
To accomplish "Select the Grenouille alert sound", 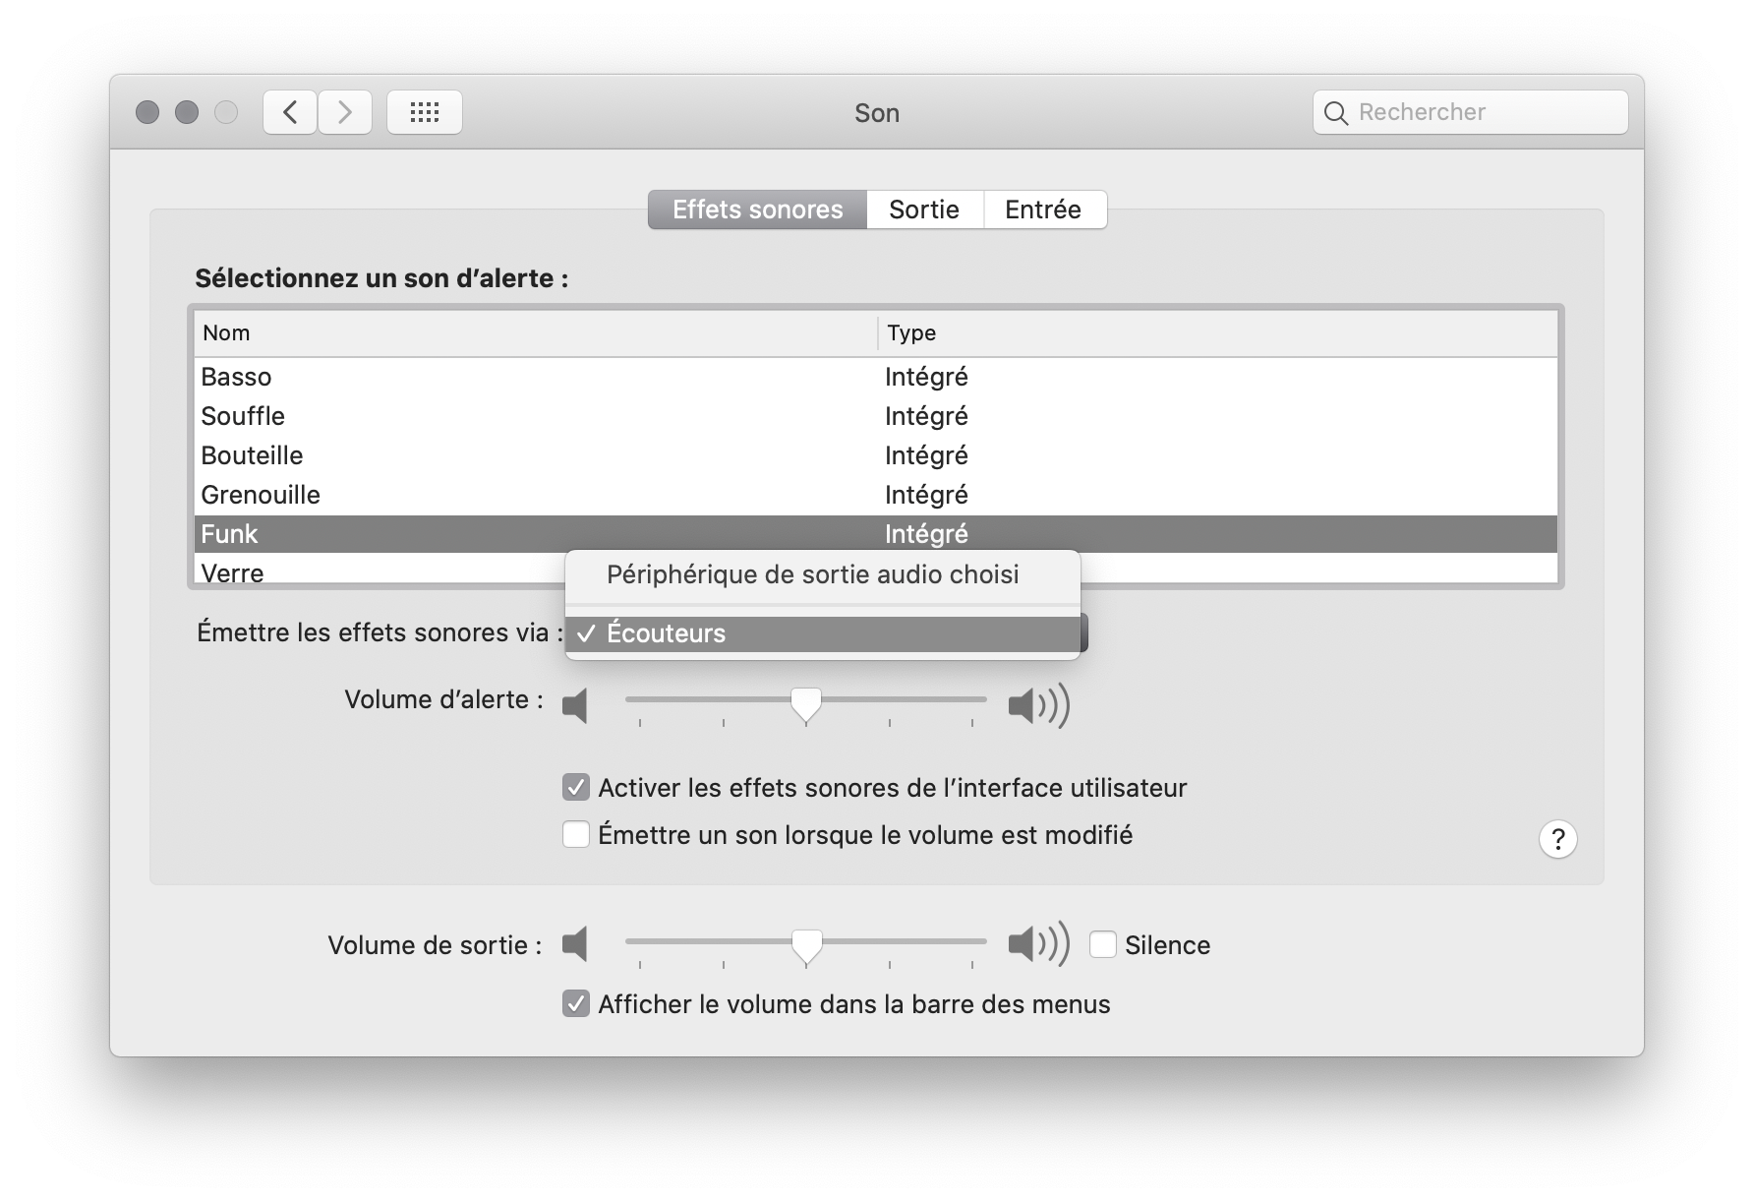I will coord(876,495).
